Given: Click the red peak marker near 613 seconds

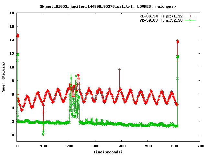Looking at the screenshot, I should tap(177, 42).
